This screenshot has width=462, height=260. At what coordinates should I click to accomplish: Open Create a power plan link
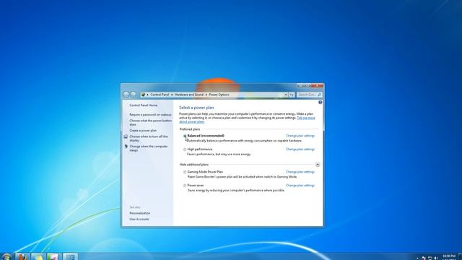click(x=143, y=131)
